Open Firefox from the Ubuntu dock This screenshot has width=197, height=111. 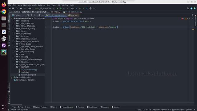pos(4,5)
